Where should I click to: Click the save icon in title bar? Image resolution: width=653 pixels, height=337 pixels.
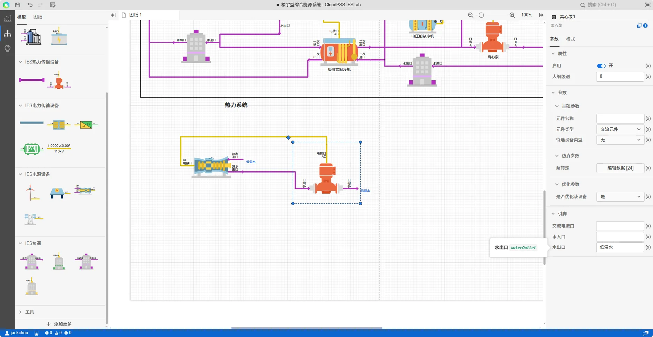point(17,5)
